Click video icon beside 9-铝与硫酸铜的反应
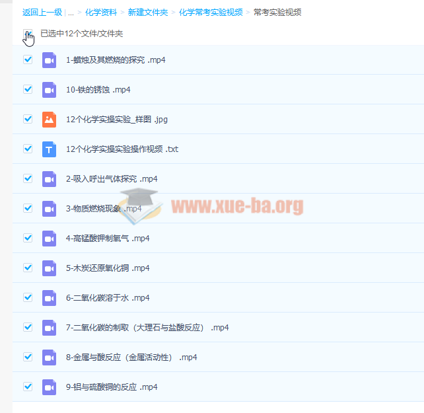 click(x=50, y=387)
